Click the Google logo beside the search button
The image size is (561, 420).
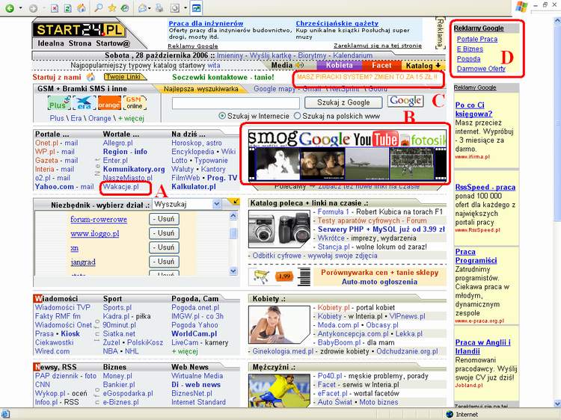405,101
